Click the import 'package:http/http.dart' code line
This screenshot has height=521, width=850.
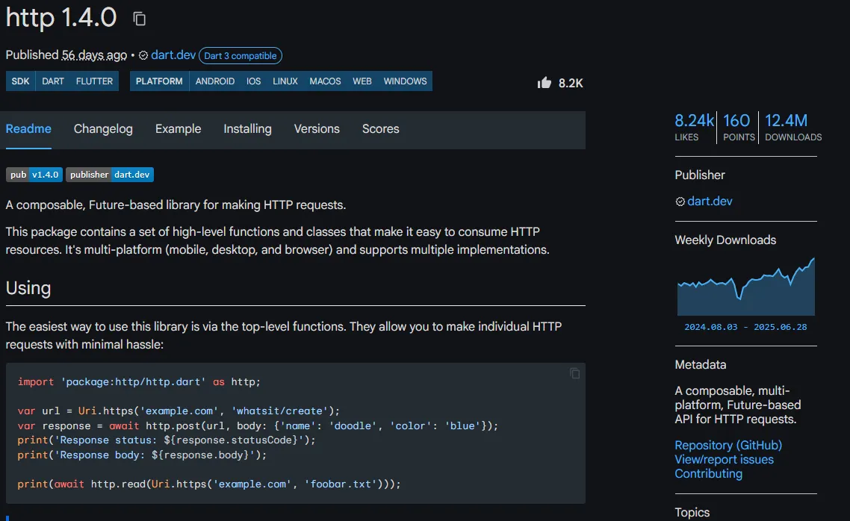tap(139, 382)
